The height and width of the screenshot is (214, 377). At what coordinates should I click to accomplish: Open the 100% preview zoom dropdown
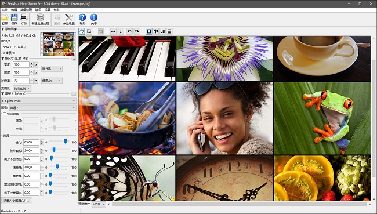pyautogui.click(x=99, y=204)
